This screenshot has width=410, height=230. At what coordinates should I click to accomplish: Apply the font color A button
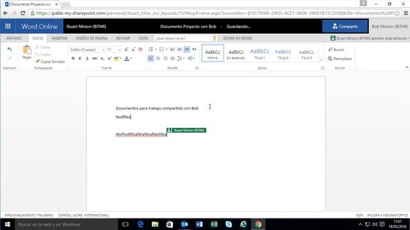[x=127, y=58]
